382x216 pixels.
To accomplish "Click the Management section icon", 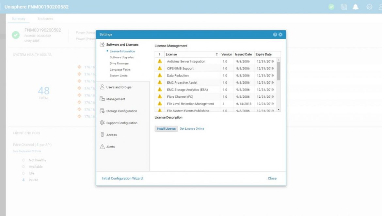I will point(102,99).
